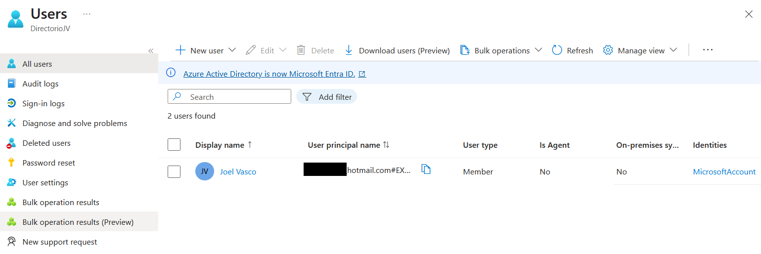
Task: Click the Manage view gear icon
Action: (x=608, y=50)
